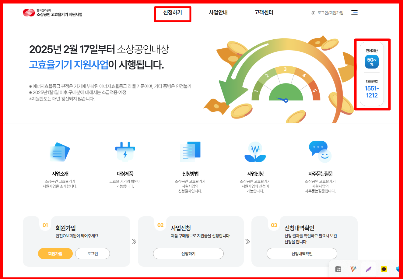Open the 사업신청 won-sprout icon

click(255, 152)
